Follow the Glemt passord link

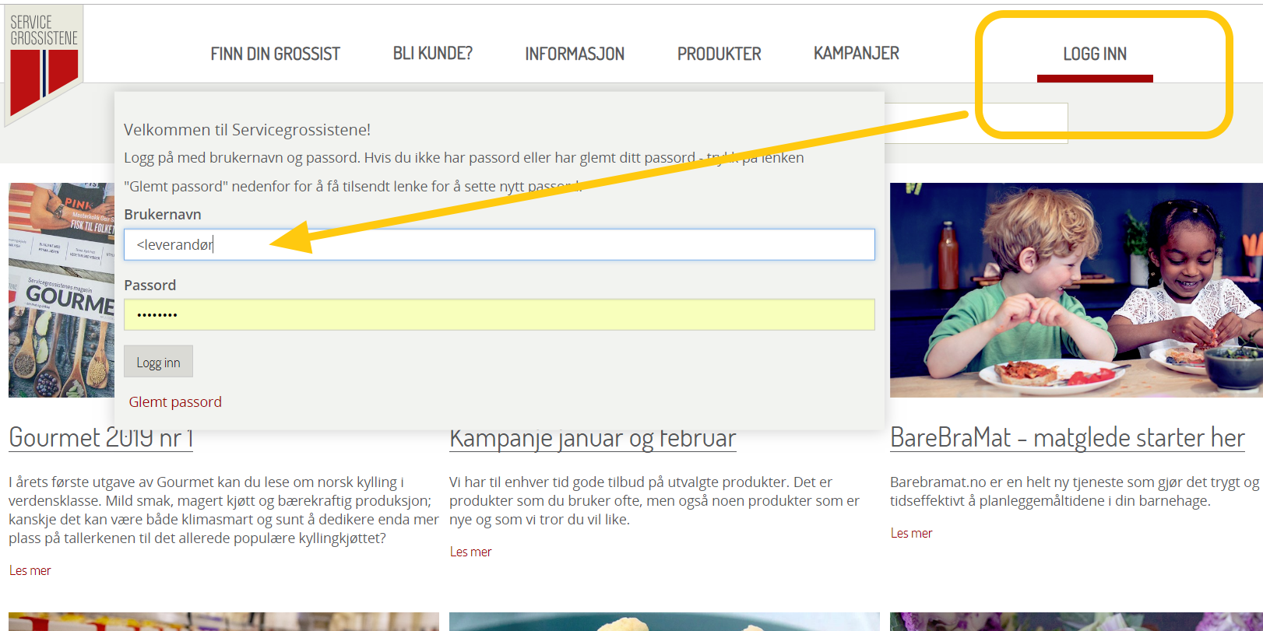tap(175, 402)
